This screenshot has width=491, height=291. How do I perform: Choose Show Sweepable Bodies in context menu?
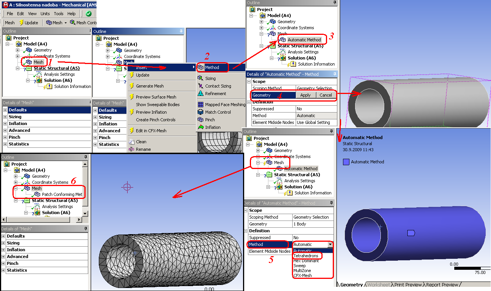click(157, 105)
